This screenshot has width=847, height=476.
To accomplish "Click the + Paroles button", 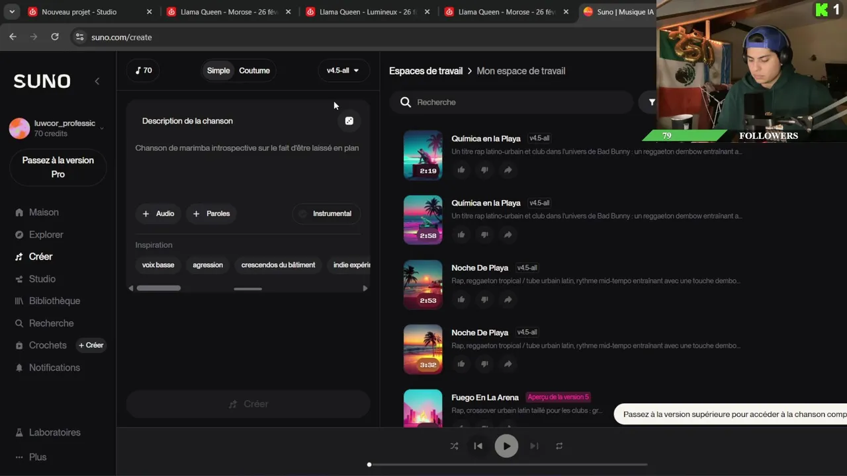I will click(x=212, y=214).
